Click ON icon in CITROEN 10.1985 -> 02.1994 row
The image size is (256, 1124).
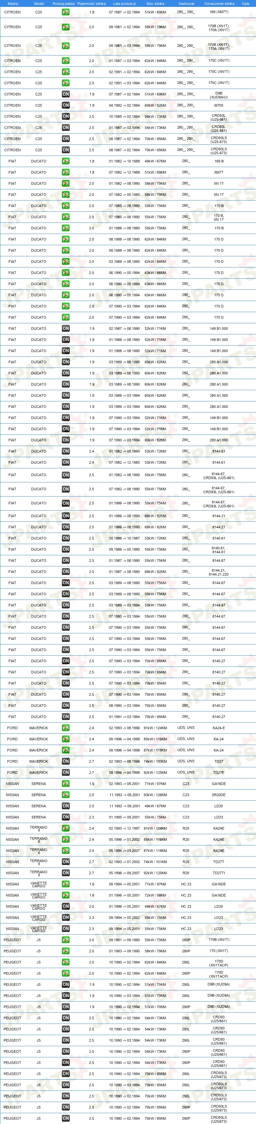pyautogui.click(x=65, y=117)
